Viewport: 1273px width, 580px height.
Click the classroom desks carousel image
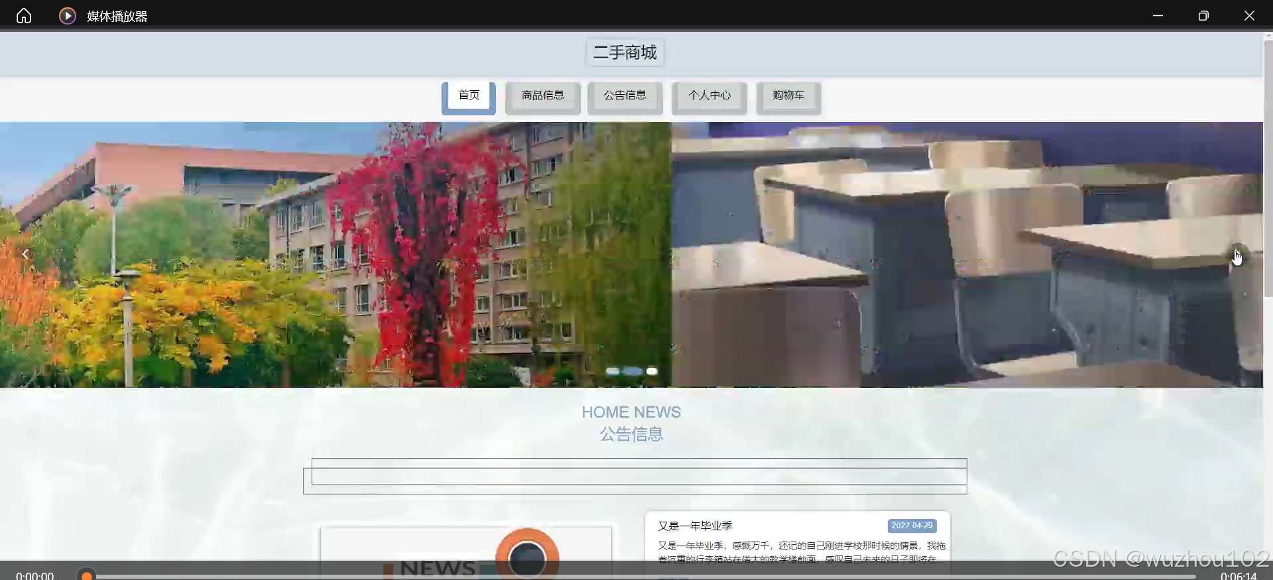967,255
